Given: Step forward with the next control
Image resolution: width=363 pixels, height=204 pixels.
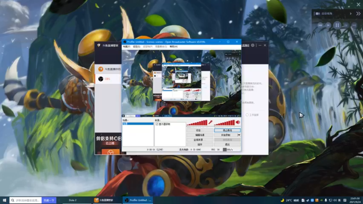Looking at the screenshot, I should pyautogui.click(x=346, y=25).
